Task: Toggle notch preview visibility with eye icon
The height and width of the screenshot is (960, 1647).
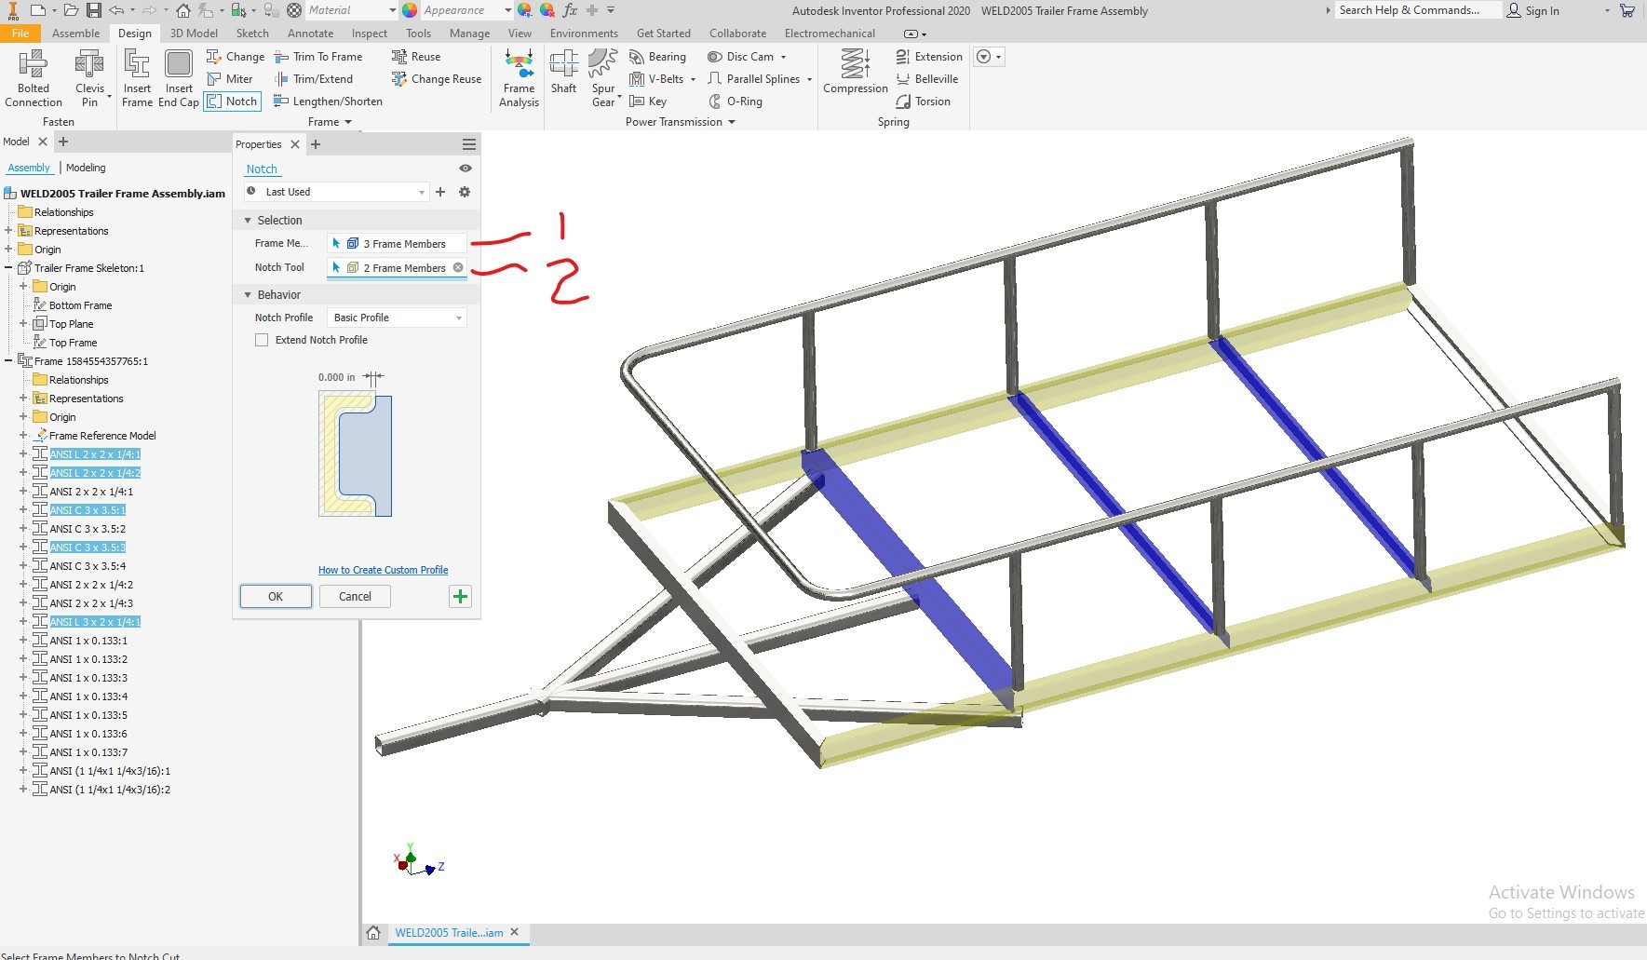Action: (464, 168)
